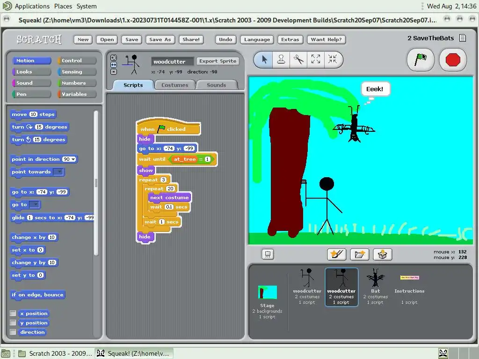Open the go to sprite dropdown
Viewport: 479px width, 359px height.
(x=35, y=205)
